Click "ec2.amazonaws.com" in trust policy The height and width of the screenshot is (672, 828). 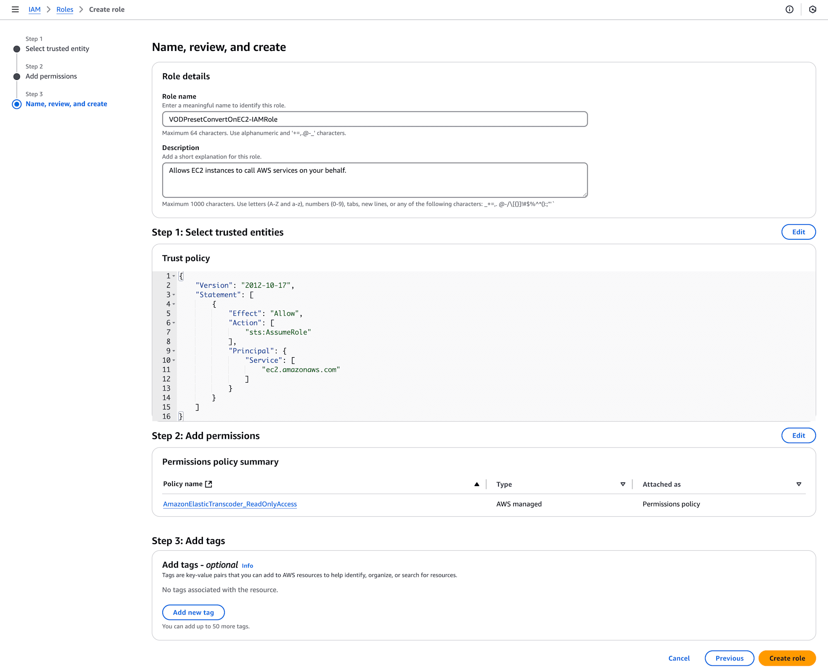pos(301,370)
